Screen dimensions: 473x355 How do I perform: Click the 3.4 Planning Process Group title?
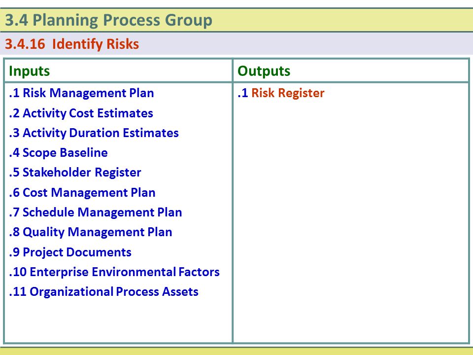pyautogui.click(x=108, y=20)
